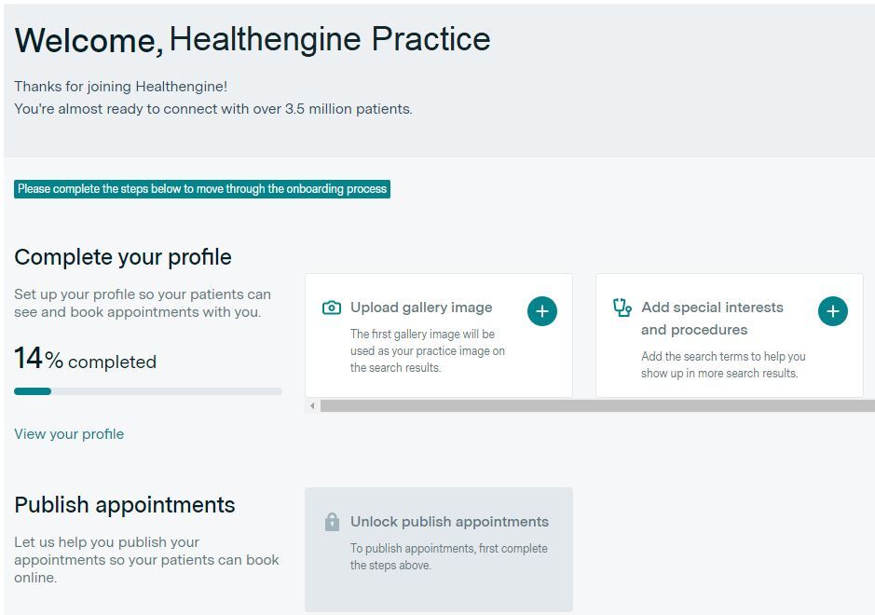This screenshot has height=615, width=875.
Task: Click the 14% completed text
Action: (85, 361)
